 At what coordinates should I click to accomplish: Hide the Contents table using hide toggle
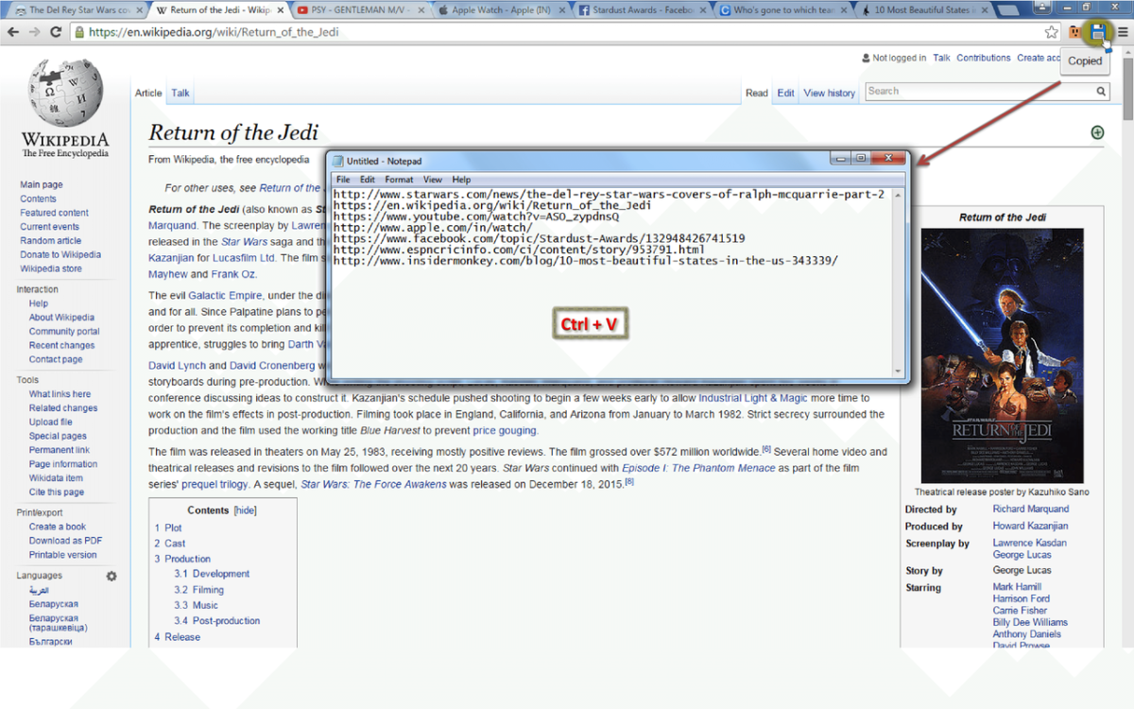pos(245,510)
